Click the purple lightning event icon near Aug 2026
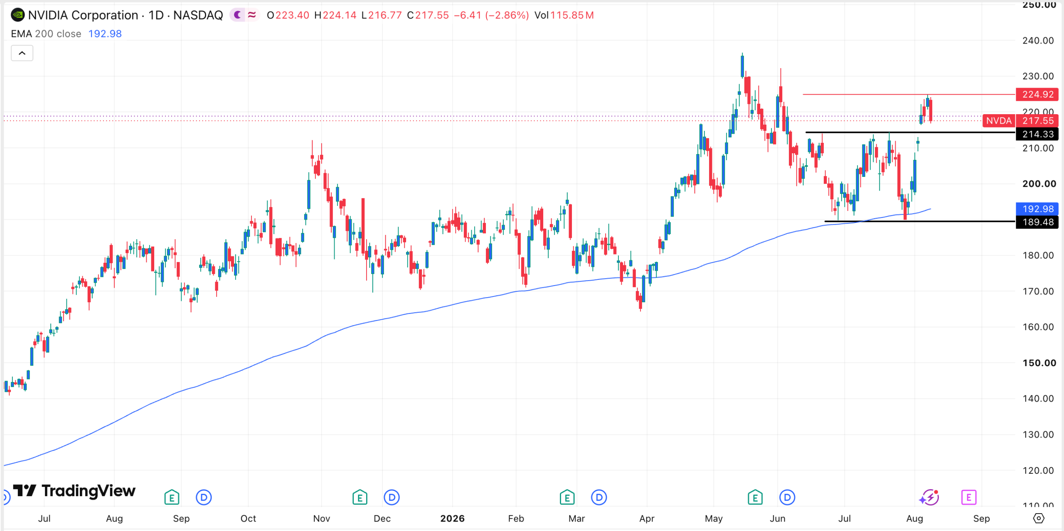This screenshot has height=531, width=1064. click(x=929, y=497)
